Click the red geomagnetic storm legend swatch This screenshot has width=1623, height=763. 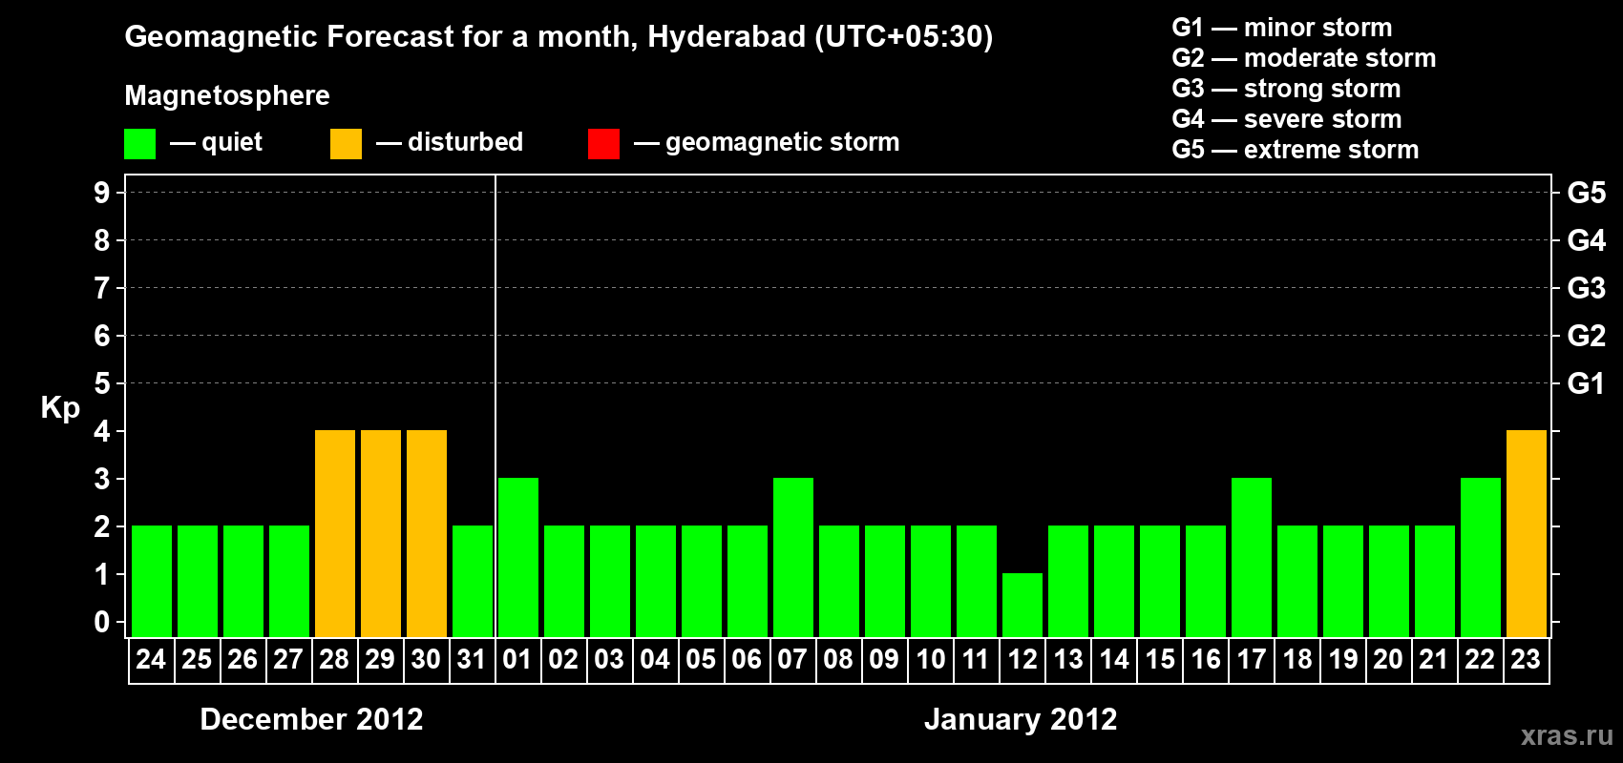[603, 144]
